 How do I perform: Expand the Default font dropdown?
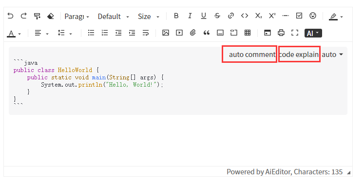pyautogui.click(x=113, y=17)
